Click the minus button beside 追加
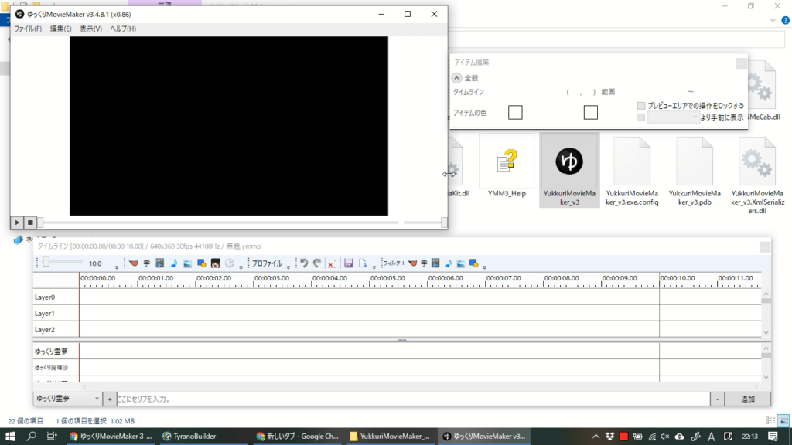This screenshot has width=792, height=445. [717, 399]
